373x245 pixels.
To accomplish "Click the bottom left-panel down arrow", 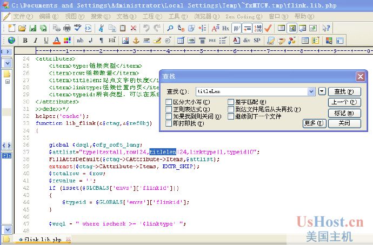I will tap(8, 230).
